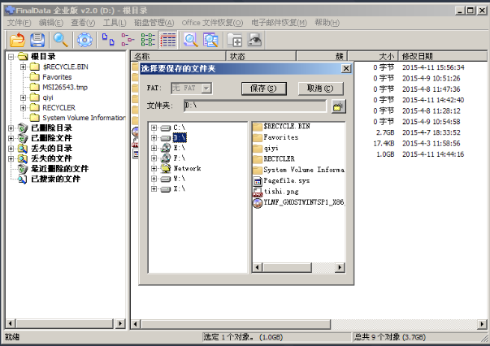Open the 电子邮件恢复(M) menu

click(x=279, y=23)
